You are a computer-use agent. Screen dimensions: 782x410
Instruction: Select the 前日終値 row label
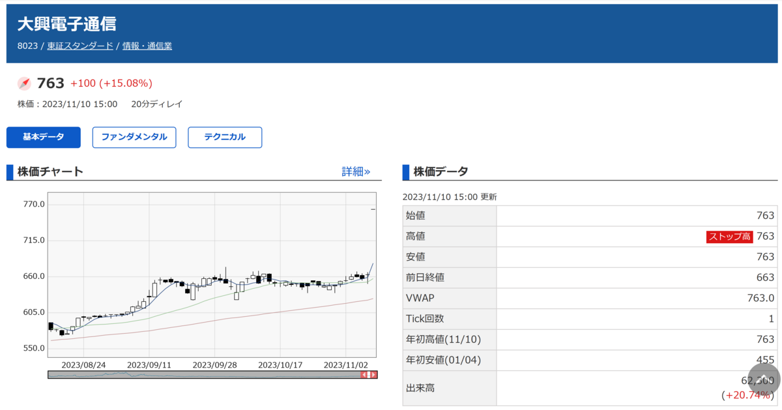pos(450,278)
